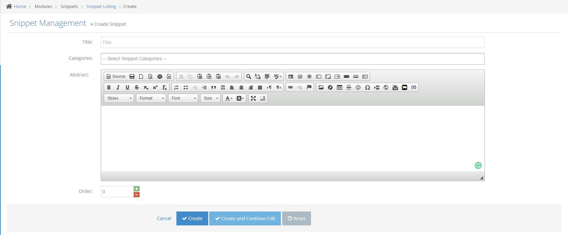Viewport: 568px width, 235px height.
Task: Embed a YouTube video
Action: (395, 87)
